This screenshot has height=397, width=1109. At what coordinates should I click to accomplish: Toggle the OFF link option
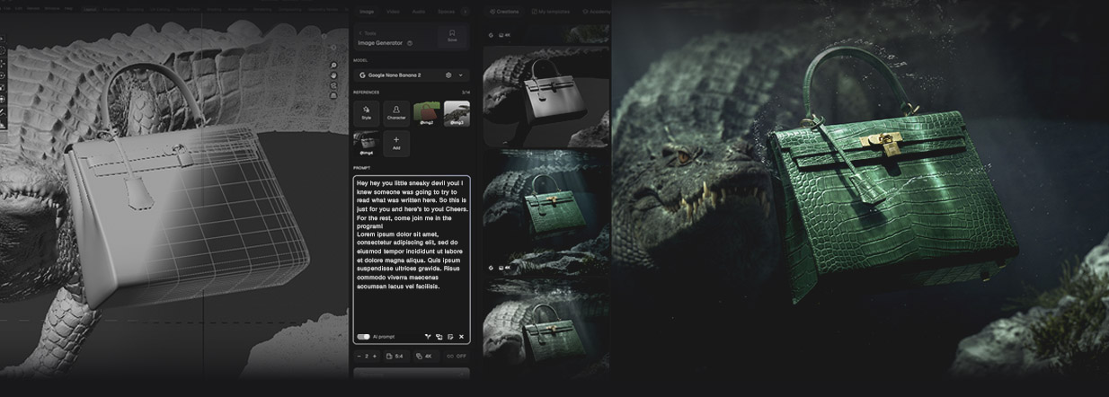(457, 357)
